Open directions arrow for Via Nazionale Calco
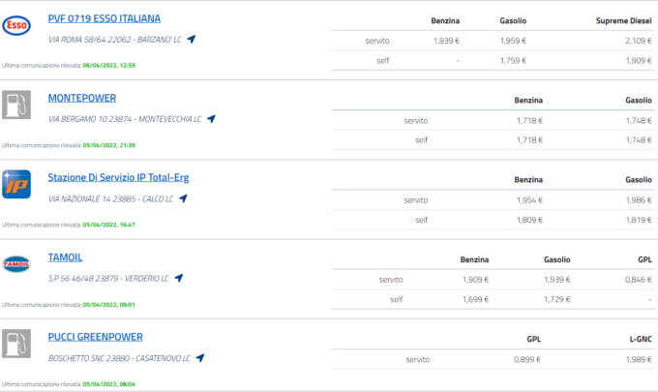This screenshot has width=658, height=392. tap(183, 198)
